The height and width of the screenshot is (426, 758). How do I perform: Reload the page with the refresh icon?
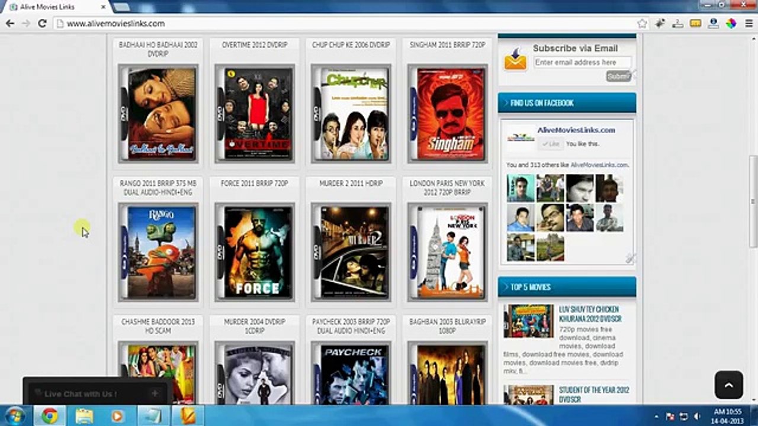(x=42, y=24)
